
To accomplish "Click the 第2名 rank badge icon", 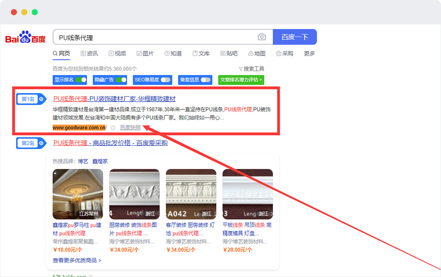I will pos(31,143).
